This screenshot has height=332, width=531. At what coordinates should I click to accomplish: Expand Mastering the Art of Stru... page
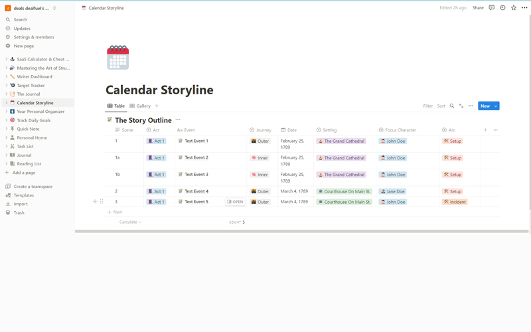pyautogui.click(x=6, y=68)
